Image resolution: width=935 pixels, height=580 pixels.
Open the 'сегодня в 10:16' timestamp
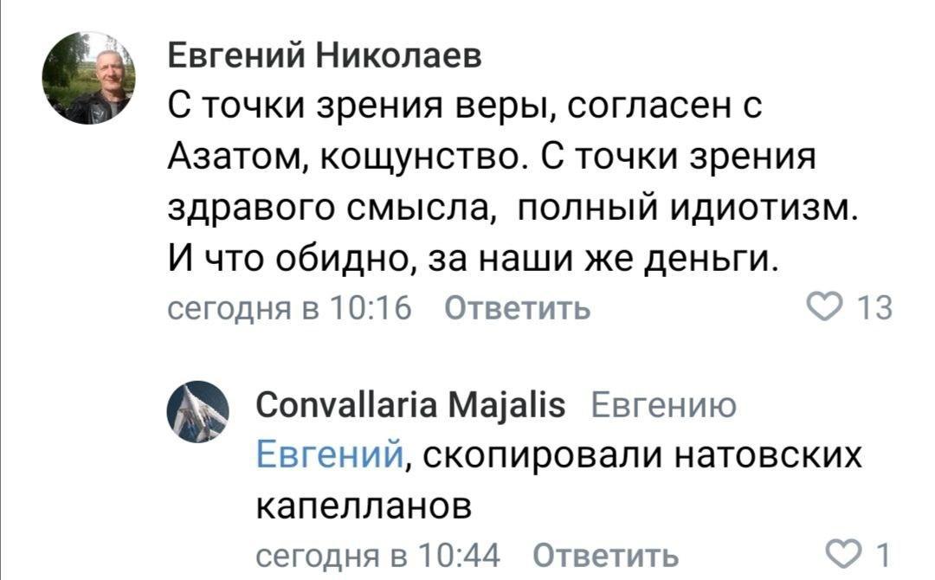tap(290, 308)
